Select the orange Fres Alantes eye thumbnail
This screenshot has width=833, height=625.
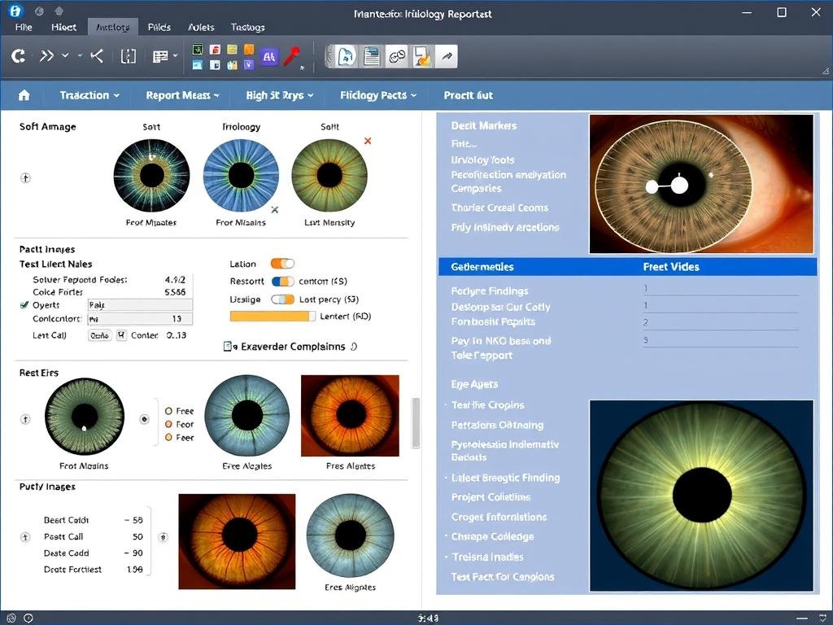350,416
